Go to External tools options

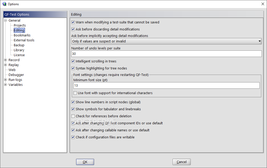pyautogui.click(x=24, y=40)
